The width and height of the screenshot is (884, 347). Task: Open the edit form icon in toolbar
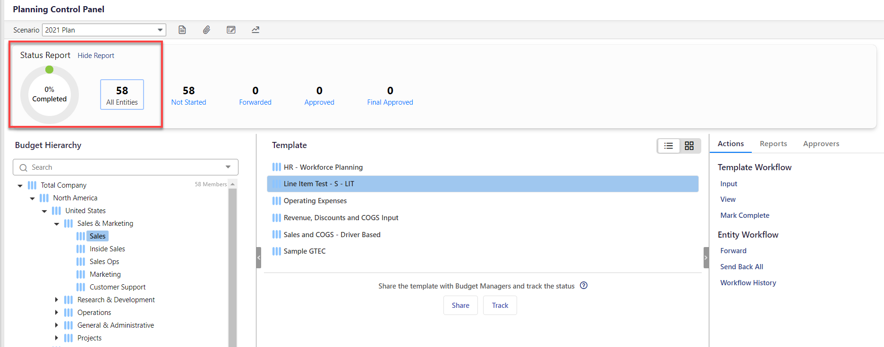(231, 30)
